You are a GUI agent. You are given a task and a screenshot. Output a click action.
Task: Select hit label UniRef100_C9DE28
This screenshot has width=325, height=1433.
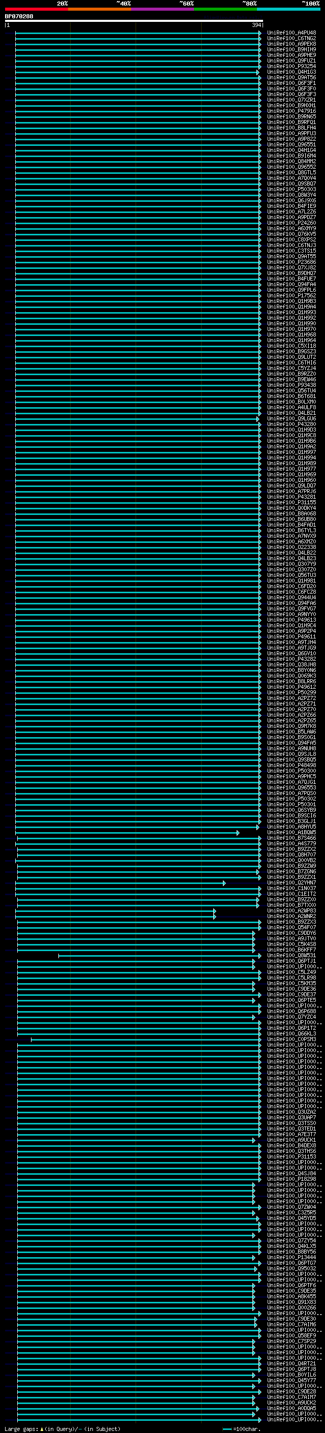pyautogui.click(x=291, y=1392)
